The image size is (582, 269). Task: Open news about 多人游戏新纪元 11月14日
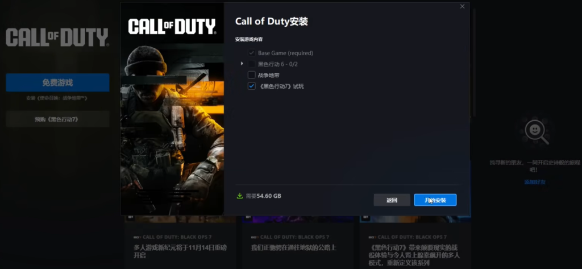click(x=179, y=251)
